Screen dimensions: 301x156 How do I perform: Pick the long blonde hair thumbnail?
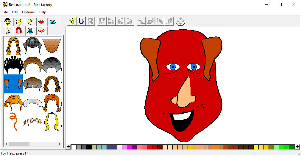coord(52,122)
